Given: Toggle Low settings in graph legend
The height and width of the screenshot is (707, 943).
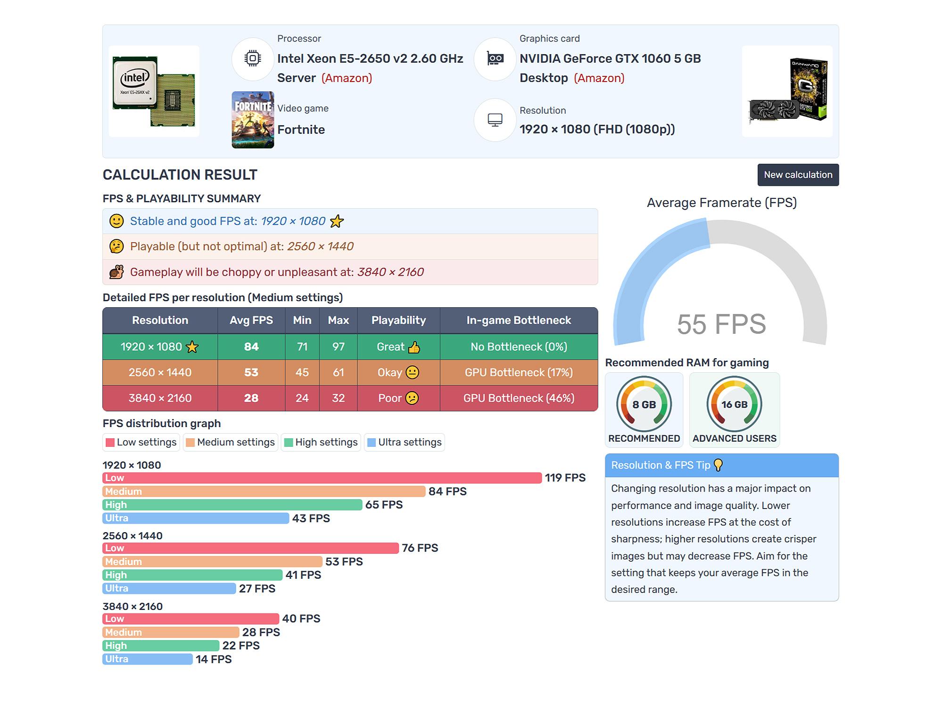Looking at the screenshot, I should pos(141,442).
